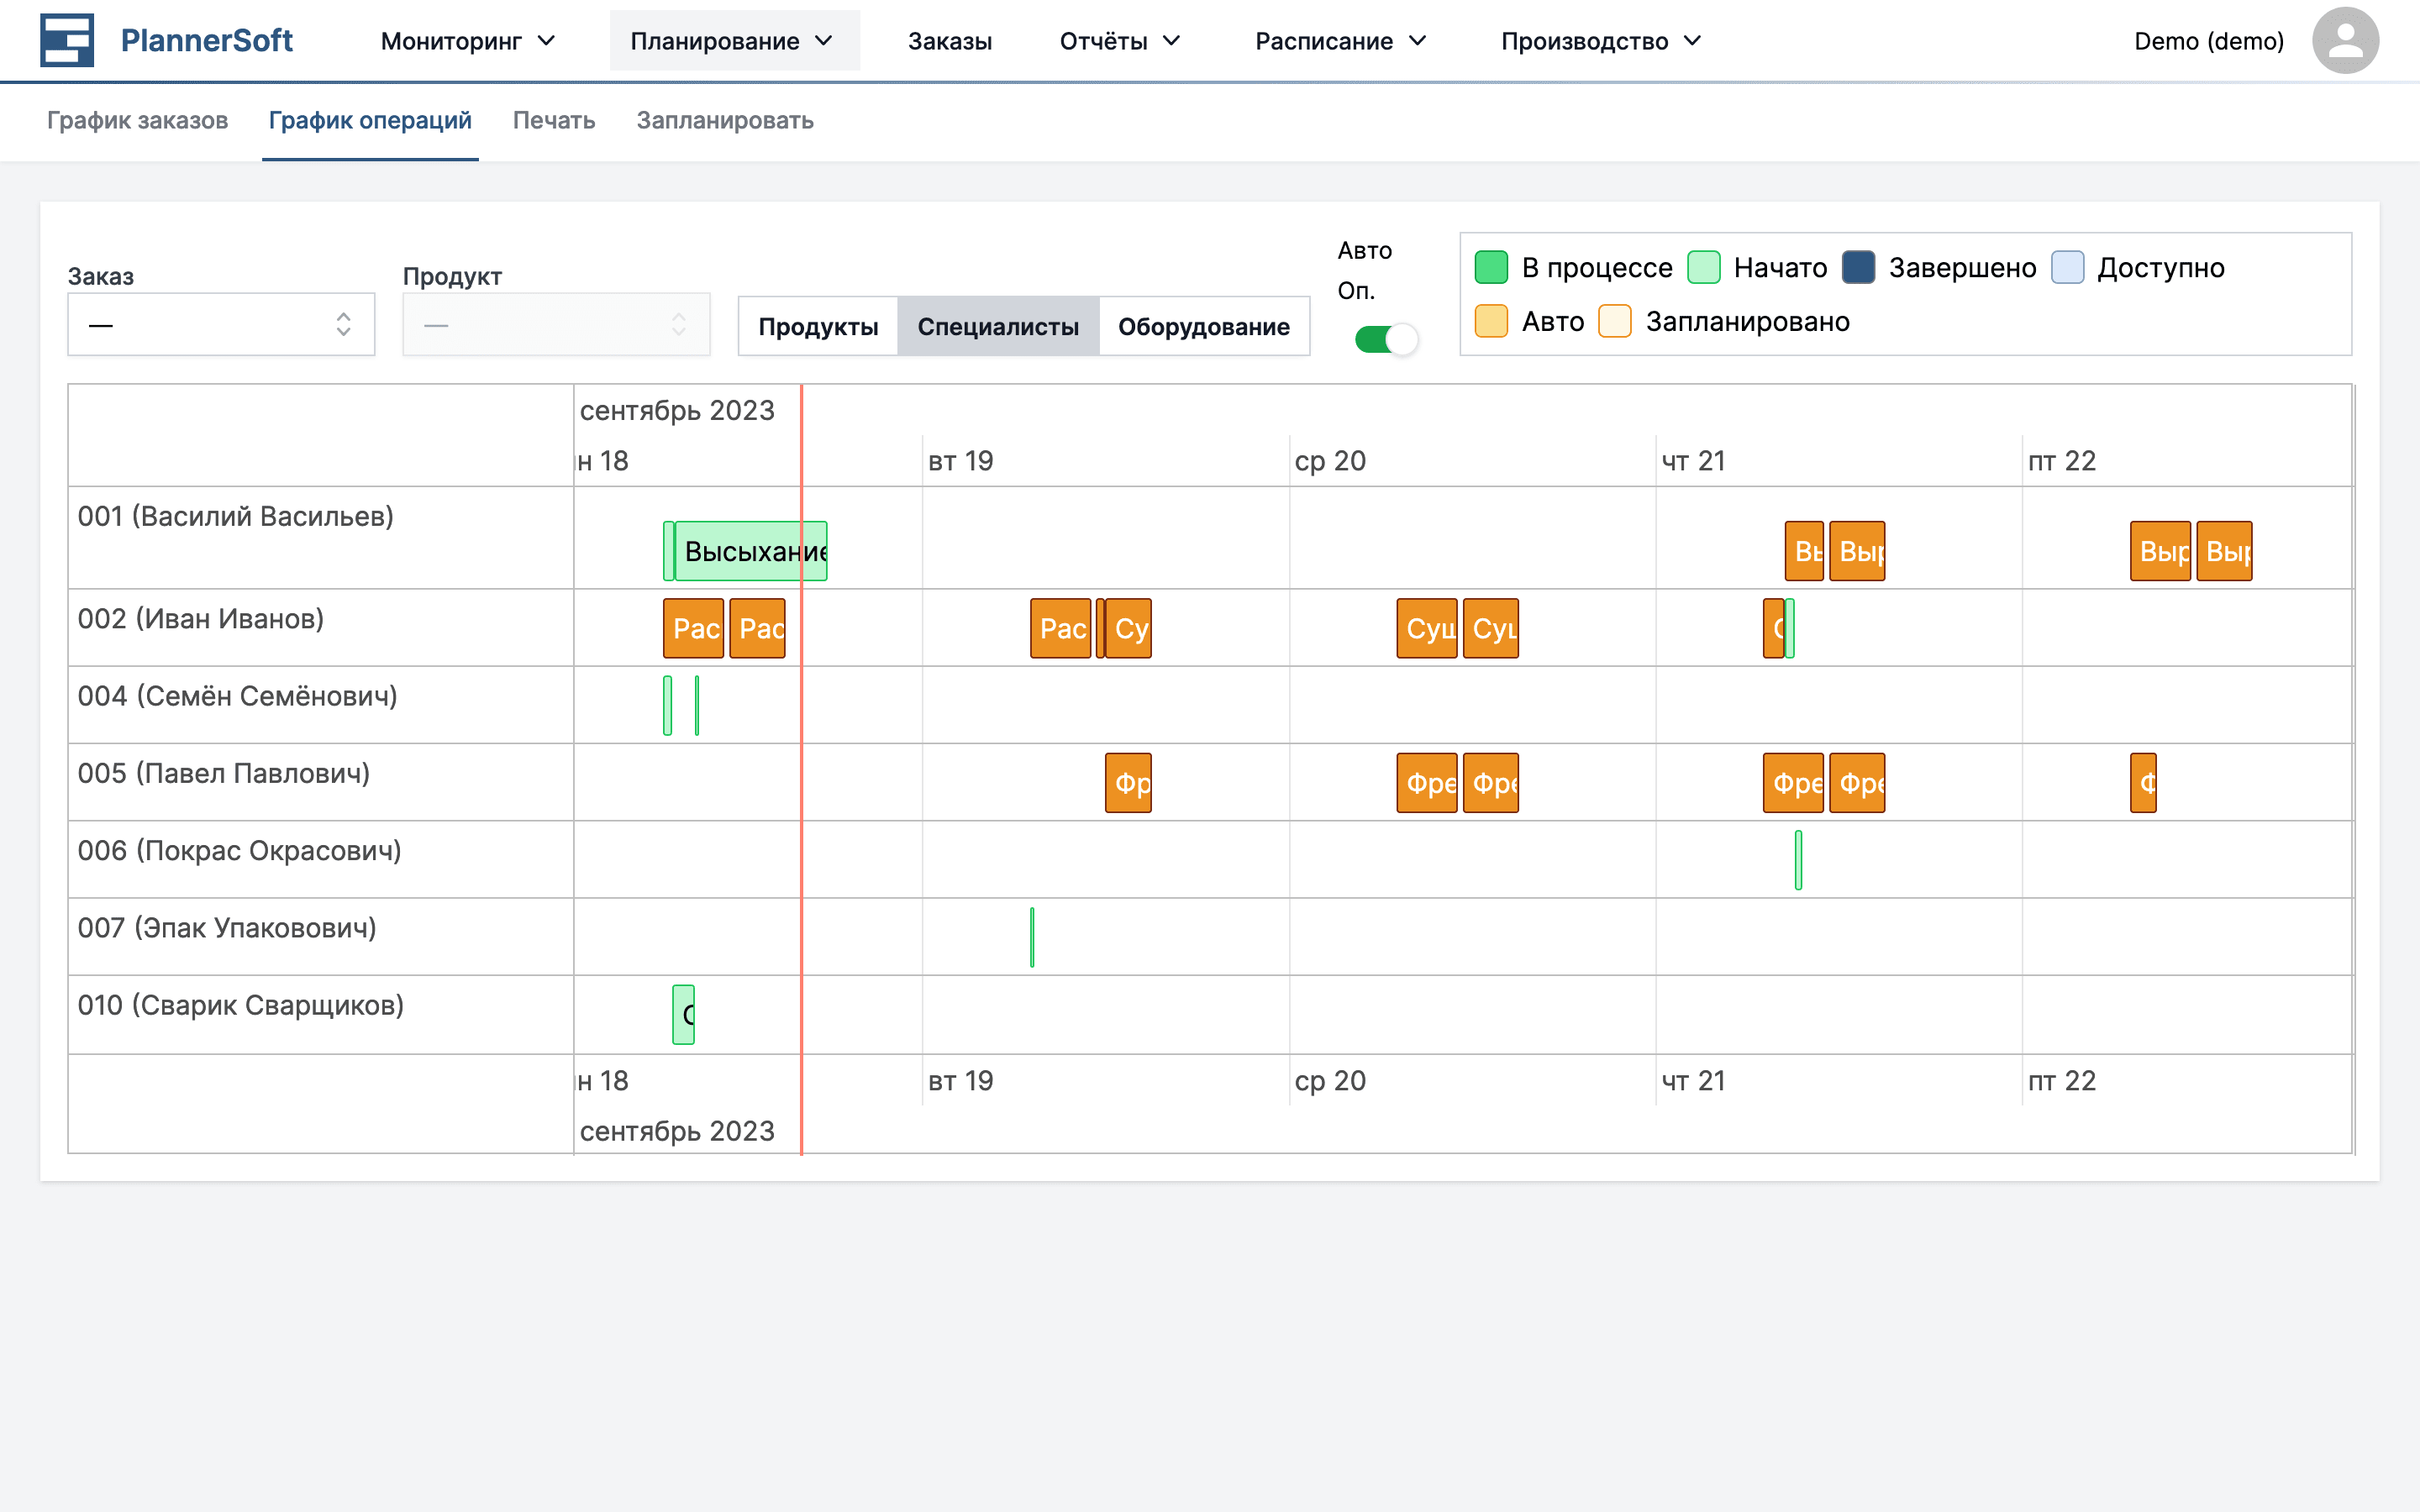Select the 'Фре' operation block for Павел Павлович
The image size is (2420, 1512).
[x=1427, y=783]
